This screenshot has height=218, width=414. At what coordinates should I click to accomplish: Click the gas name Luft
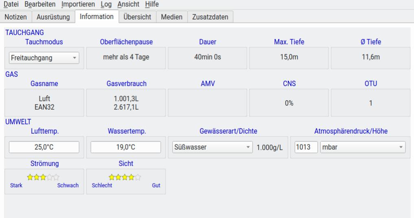pyautogui.click(x=44, y=99)
